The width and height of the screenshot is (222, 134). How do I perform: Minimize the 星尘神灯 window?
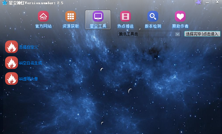coord(207,3)
